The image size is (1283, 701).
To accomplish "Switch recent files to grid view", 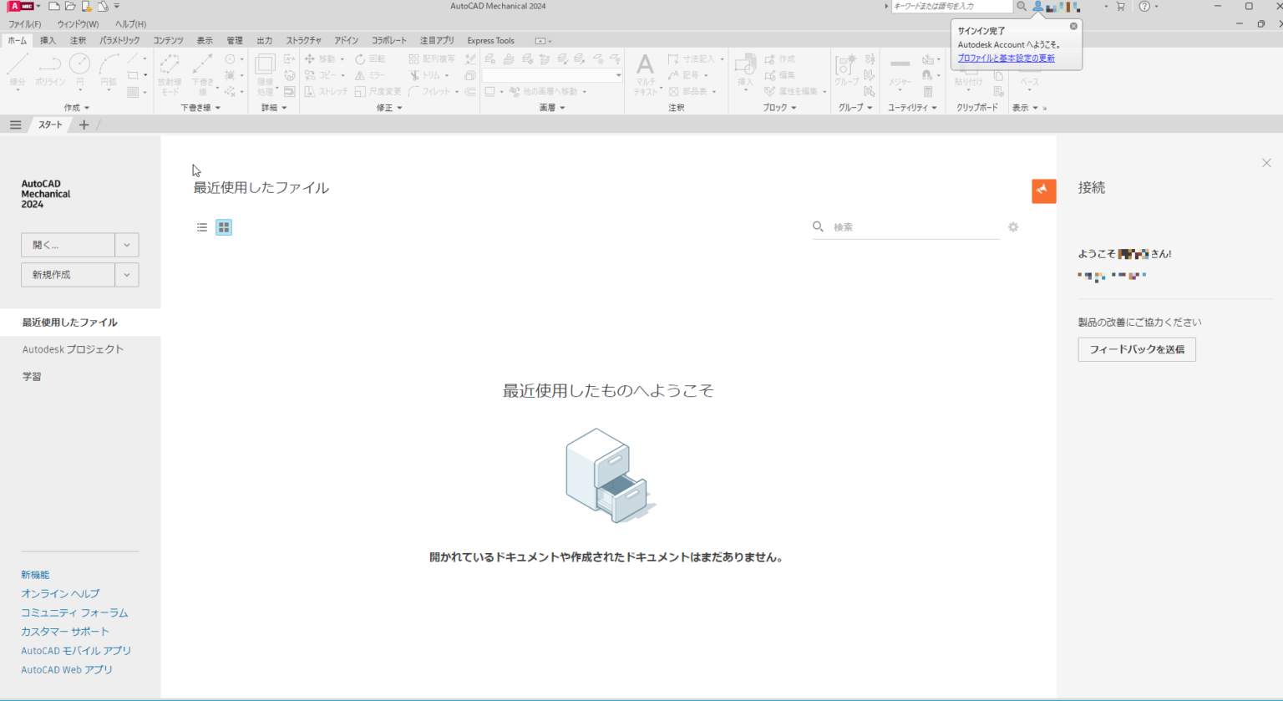I will click(223, 226).
